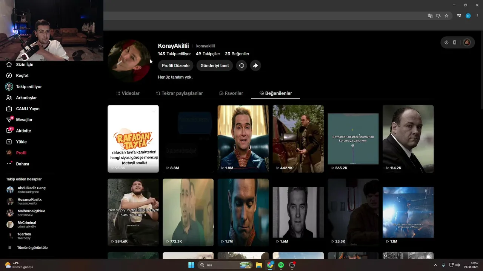Open the video with 1.7M views
This screenshot has width=483, height=271.
click(x=243, y=212)
